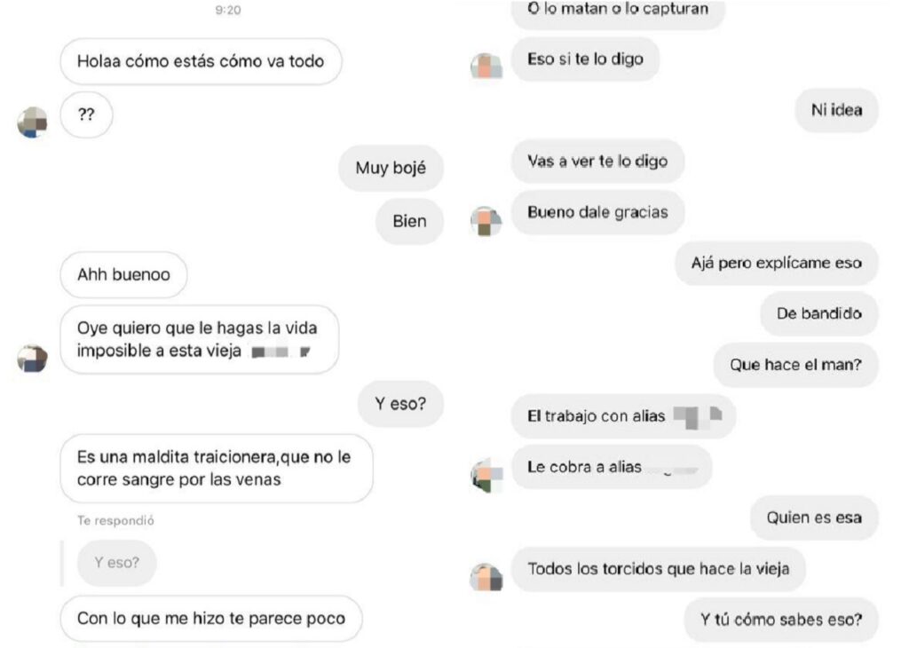The height and width of the screenshot is (648, 909).
Task: Click the avatar beside 'Eso si te lo digo'
Action: (x=486, y=66)
